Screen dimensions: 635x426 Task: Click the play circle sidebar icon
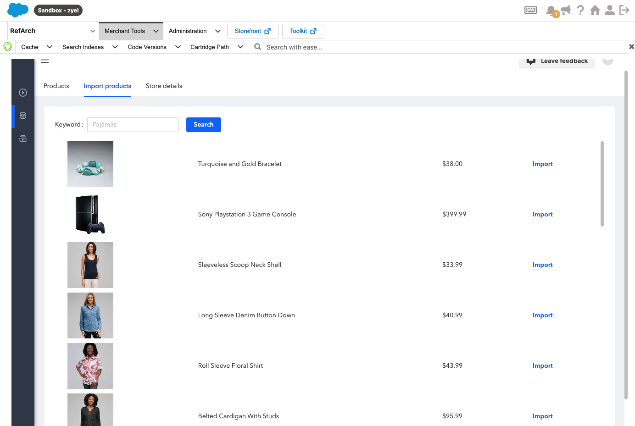pos(23,93)
